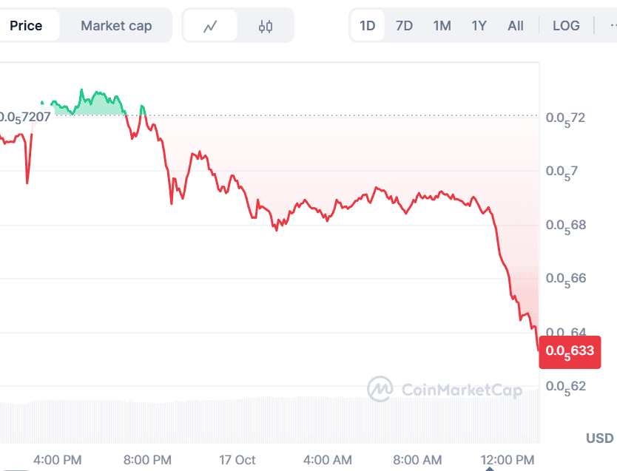Viewport: 617px width, 471px height.
Task: Click the 17 Oct axis label
Action: 237,459
